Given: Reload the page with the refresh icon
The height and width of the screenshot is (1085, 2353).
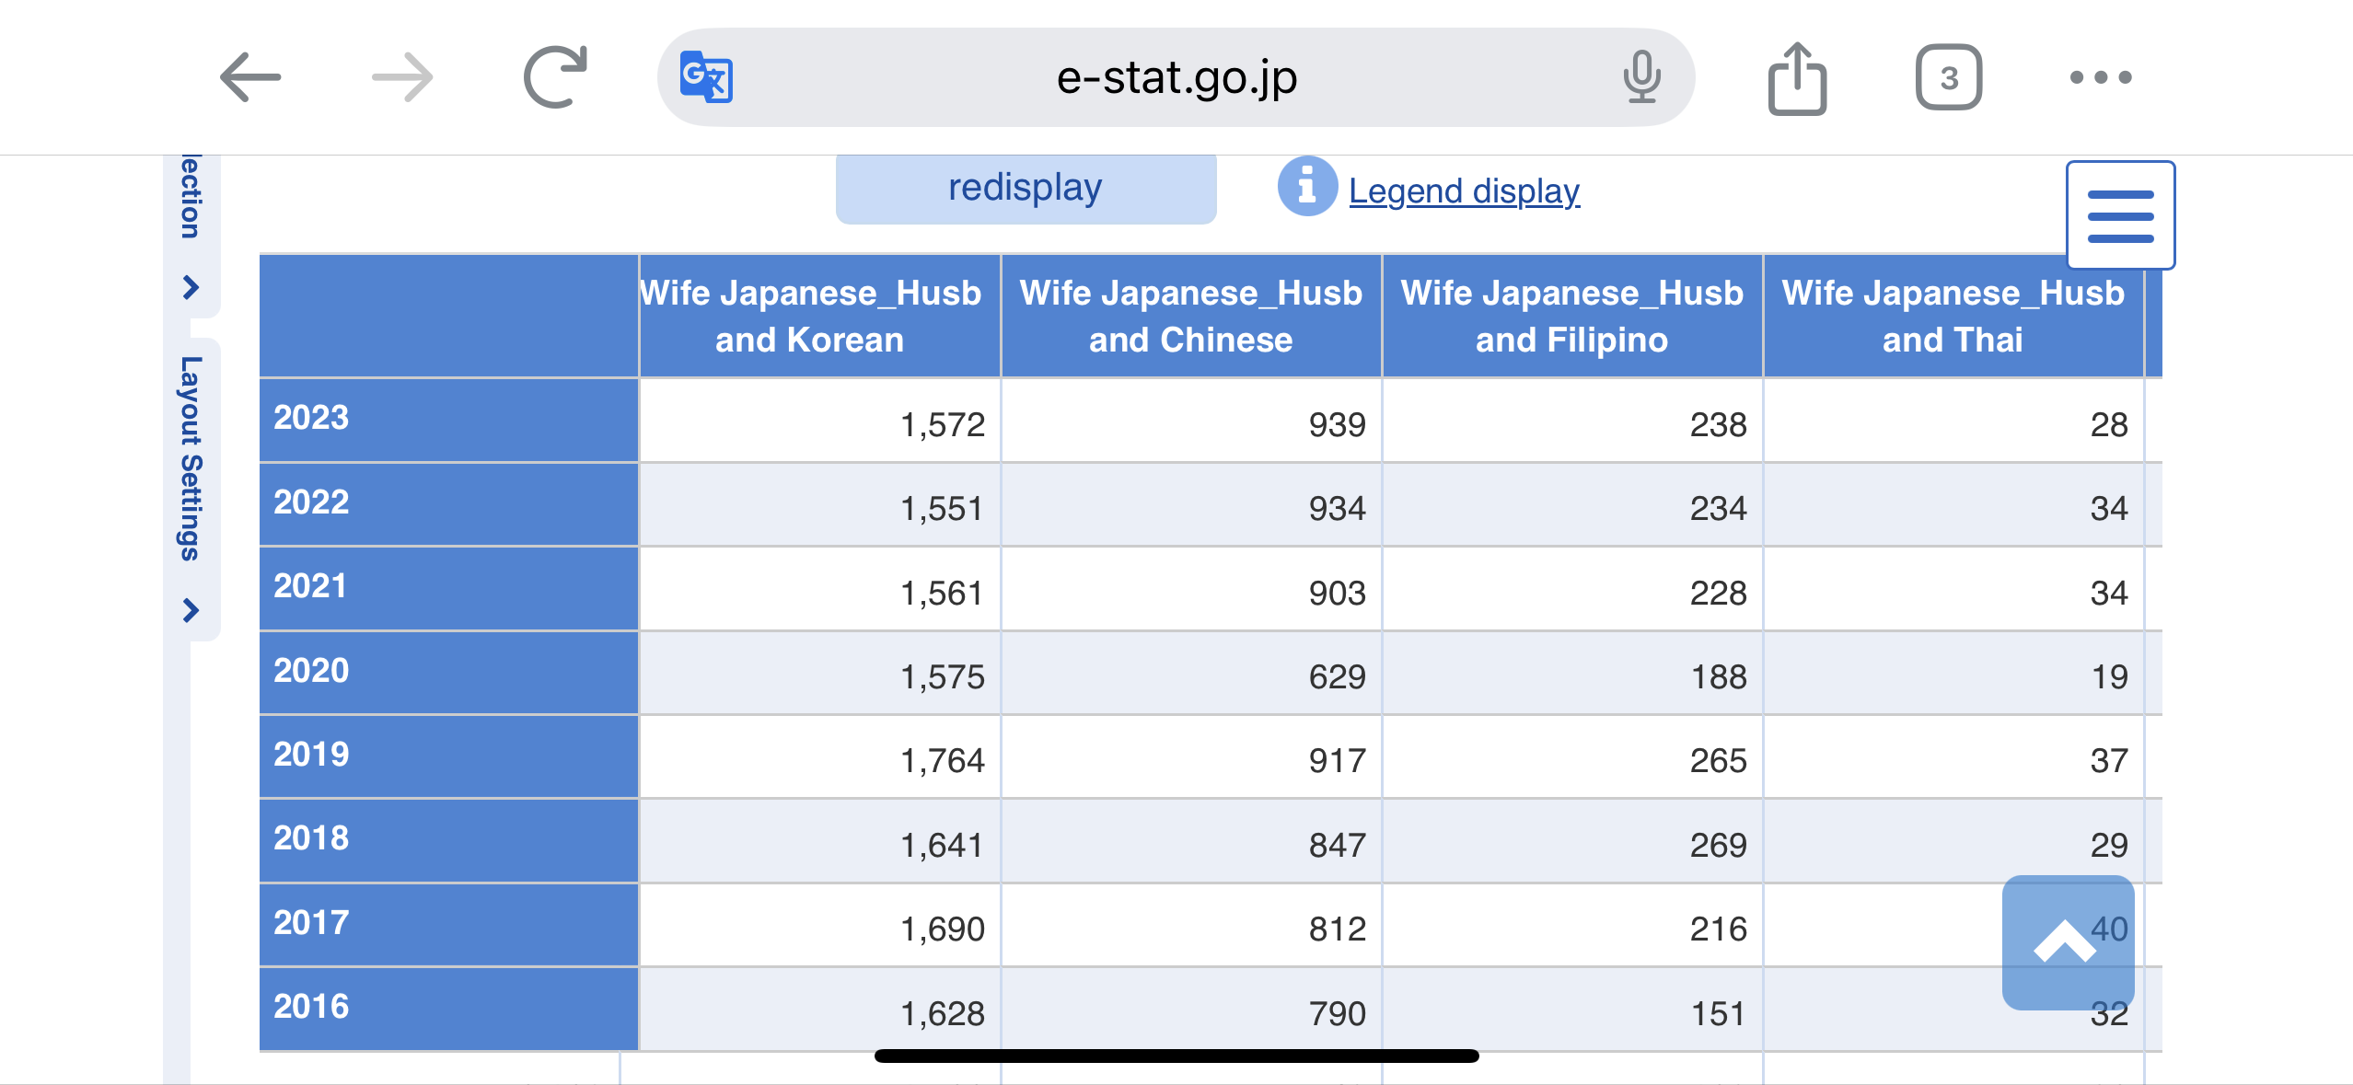Looking at the screenshot, I should (555, 77).
